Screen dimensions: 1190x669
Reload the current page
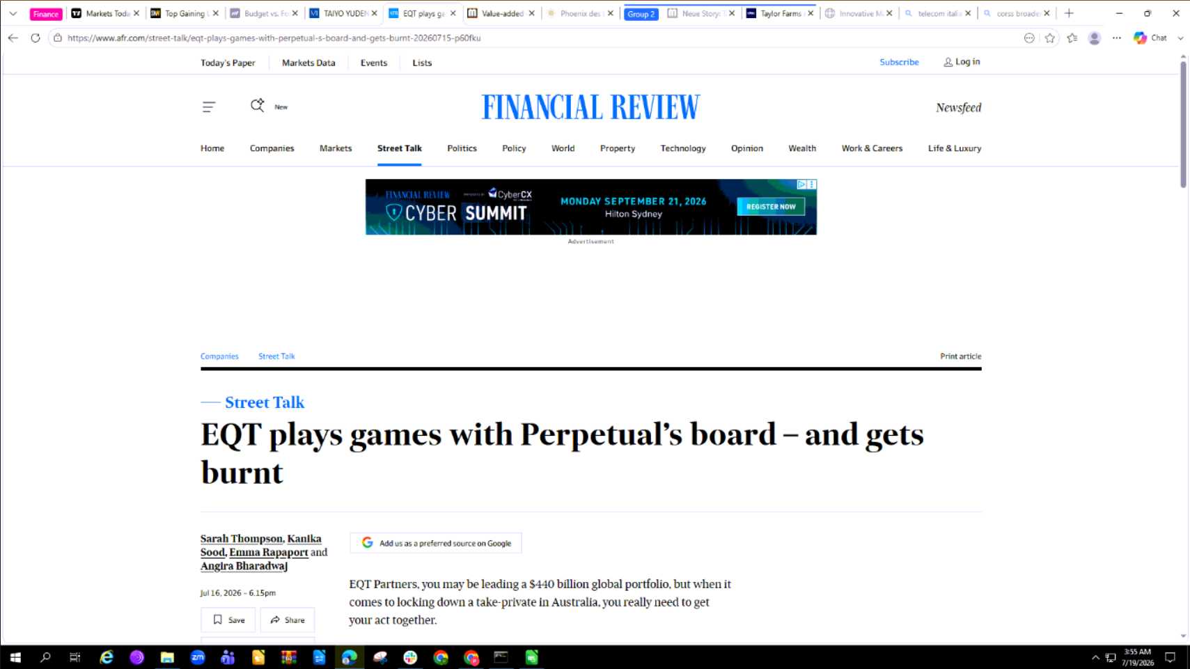click(x=36, y=38)
